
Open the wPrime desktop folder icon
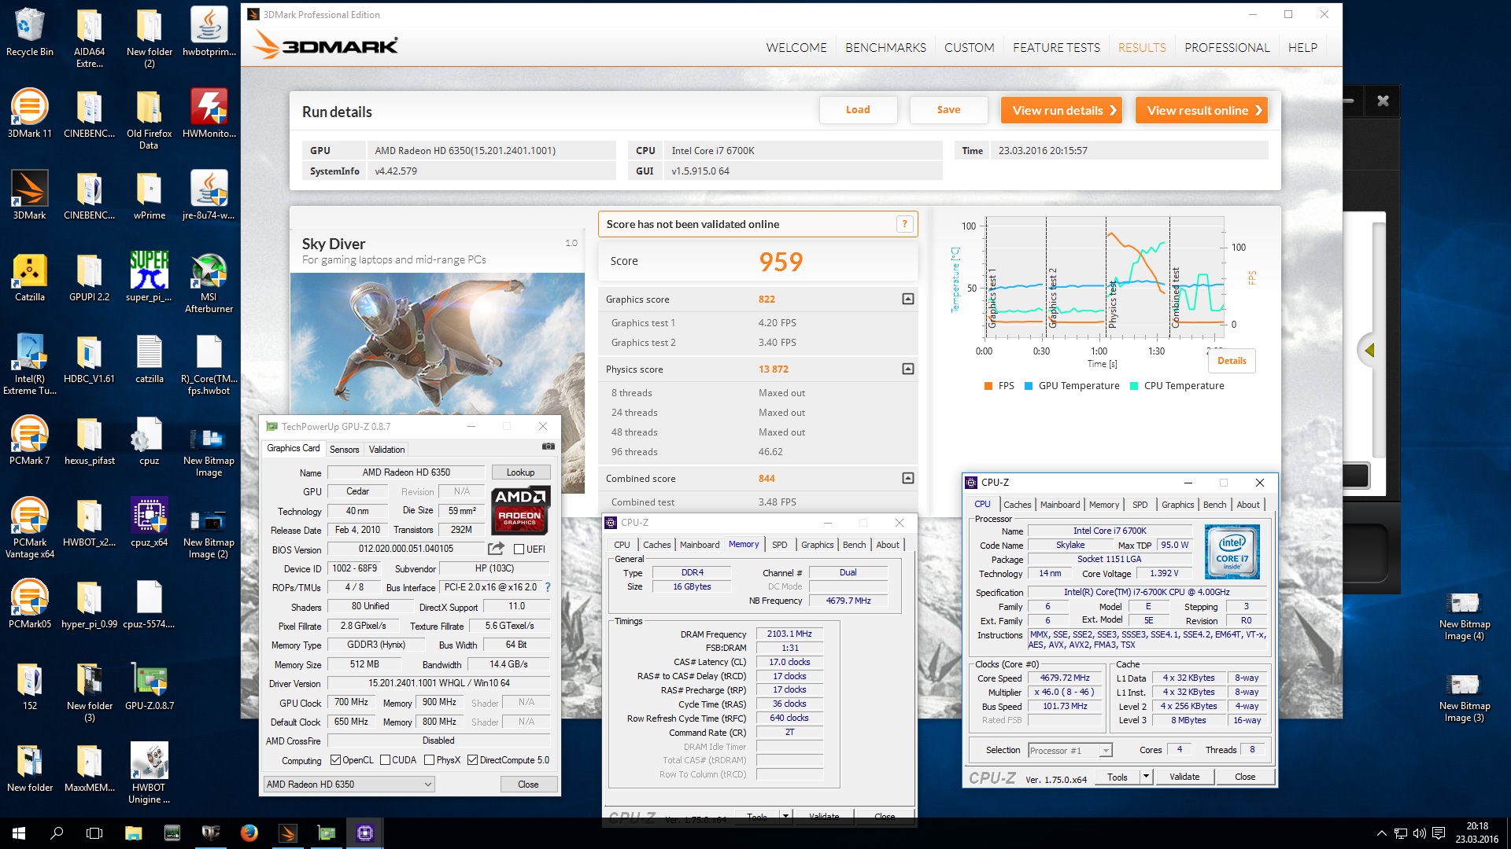(x=149, y=195)
